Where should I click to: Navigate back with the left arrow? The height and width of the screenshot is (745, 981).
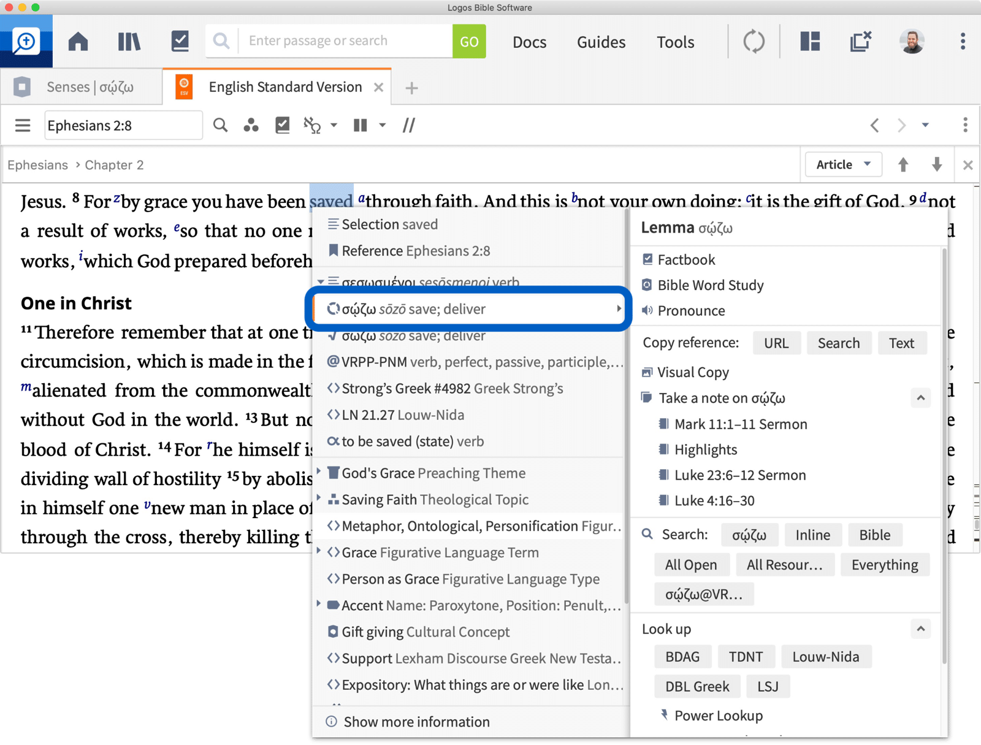click(875, 125)
